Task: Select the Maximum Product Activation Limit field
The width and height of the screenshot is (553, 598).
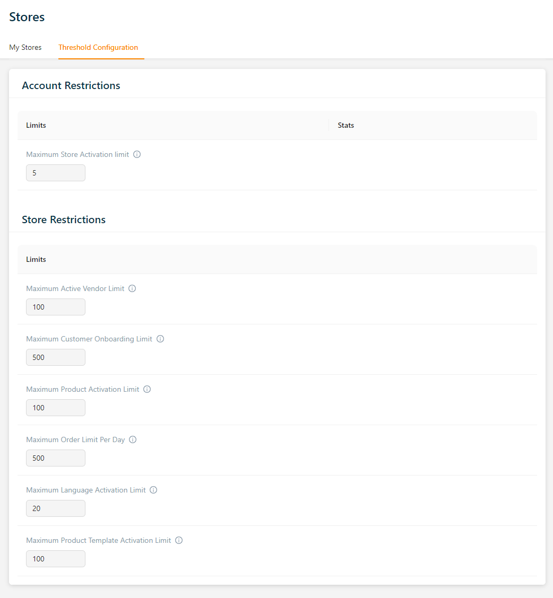Action: click(56, 408)
